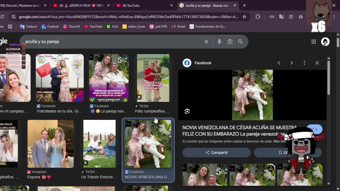Open Google Lens image search icon
This screenshot has height=191, width=340.
coord(230,42)
